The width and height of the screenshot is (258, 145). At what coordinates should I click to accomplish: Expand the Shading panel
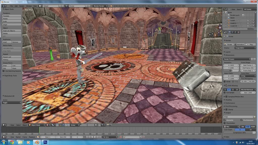[228, 100]
